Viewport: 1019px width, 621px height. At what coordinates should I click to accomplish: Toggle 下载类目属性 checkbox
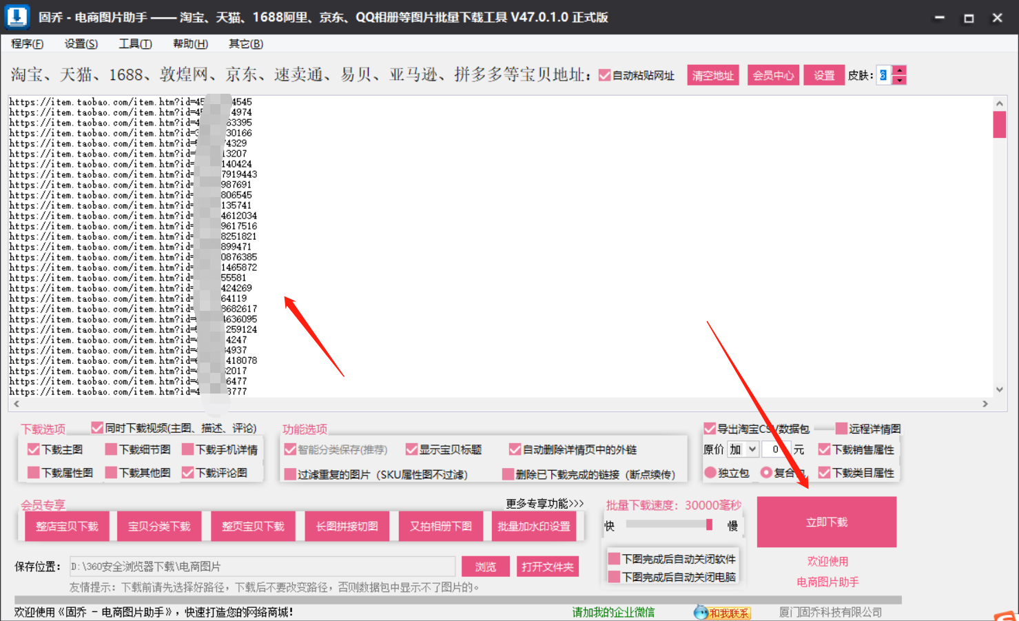[824, 473]
